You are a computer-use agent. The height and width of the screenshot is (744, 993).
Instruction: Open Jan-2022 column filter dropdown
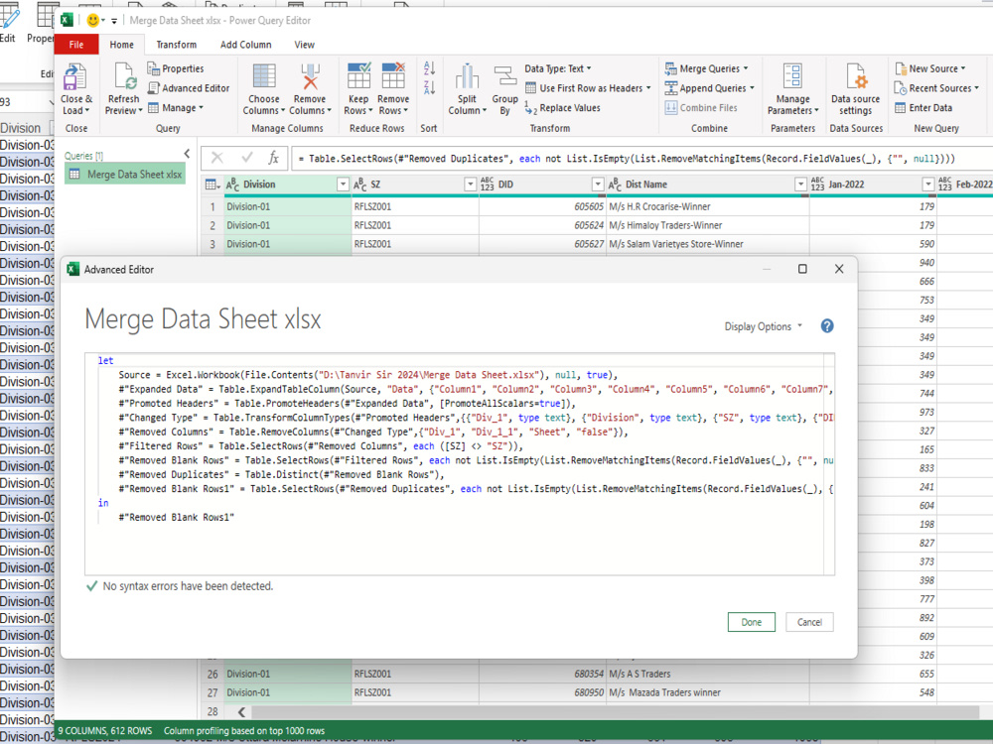(927, 185)
